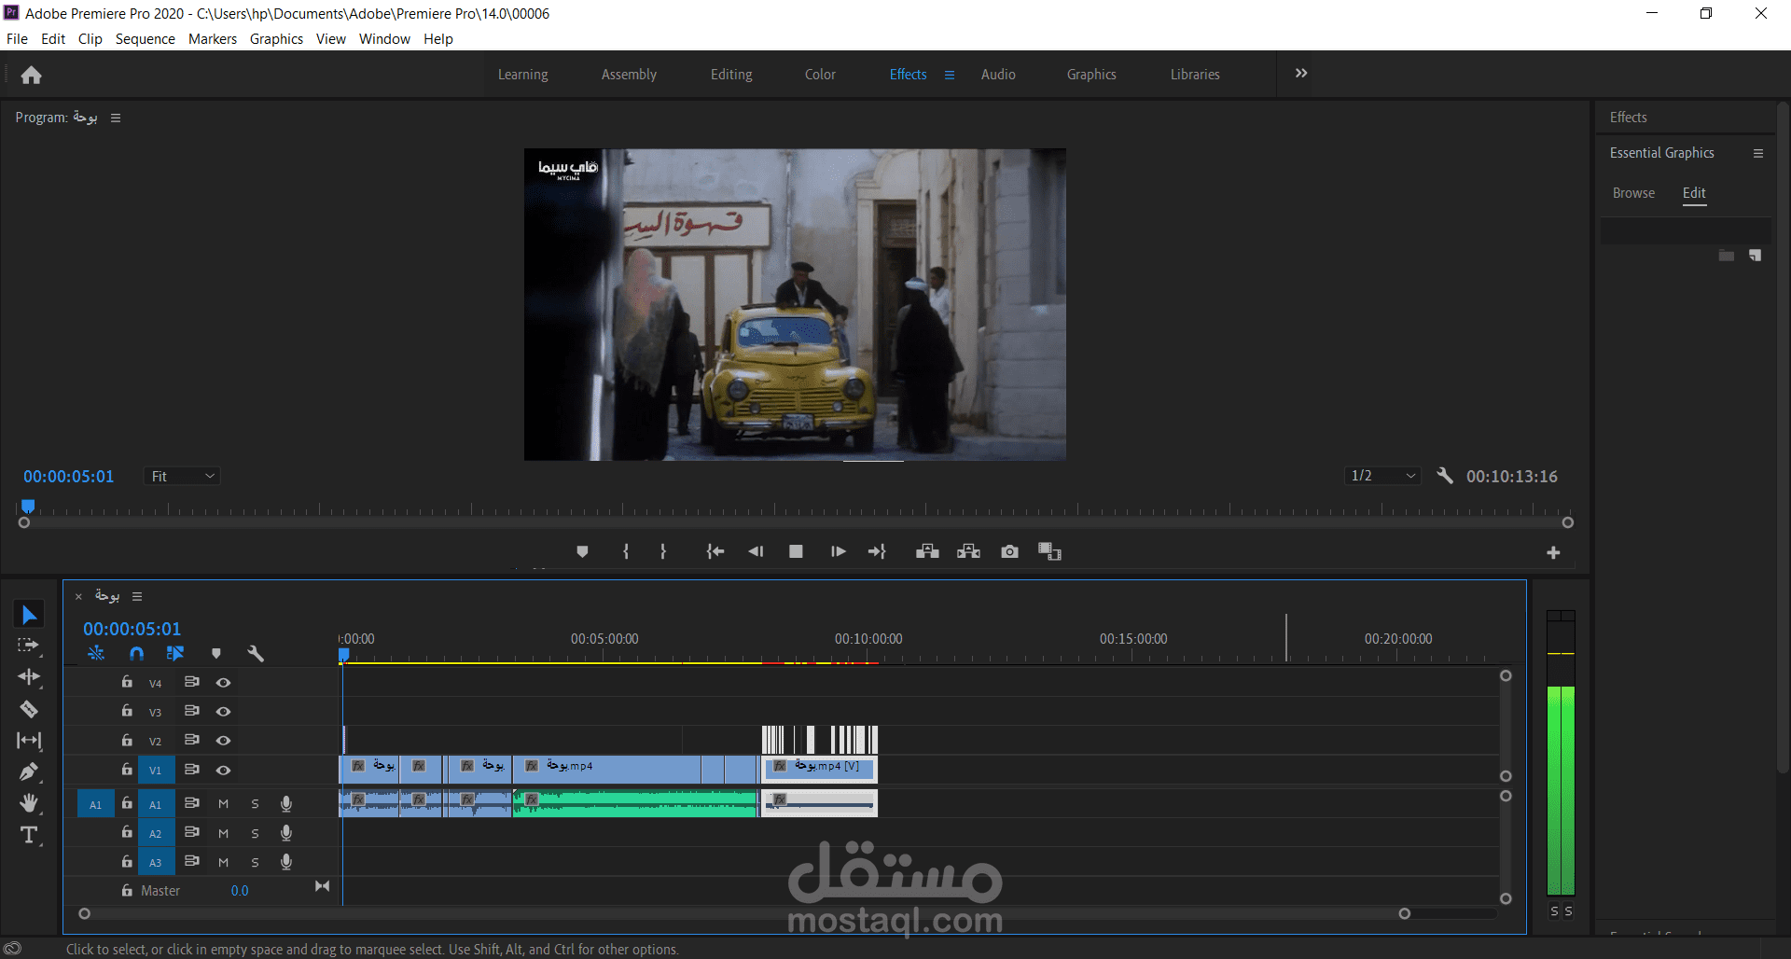Image resolution: width=1791 pixels, height=959 pixels.
Task: Step forward one frame
Action: [x=838, y=551]
